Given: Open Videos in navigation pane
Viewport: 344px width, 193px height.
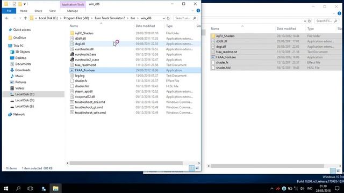Looking at the screenshot, I should pyautogui.click(x=20, y=88).
